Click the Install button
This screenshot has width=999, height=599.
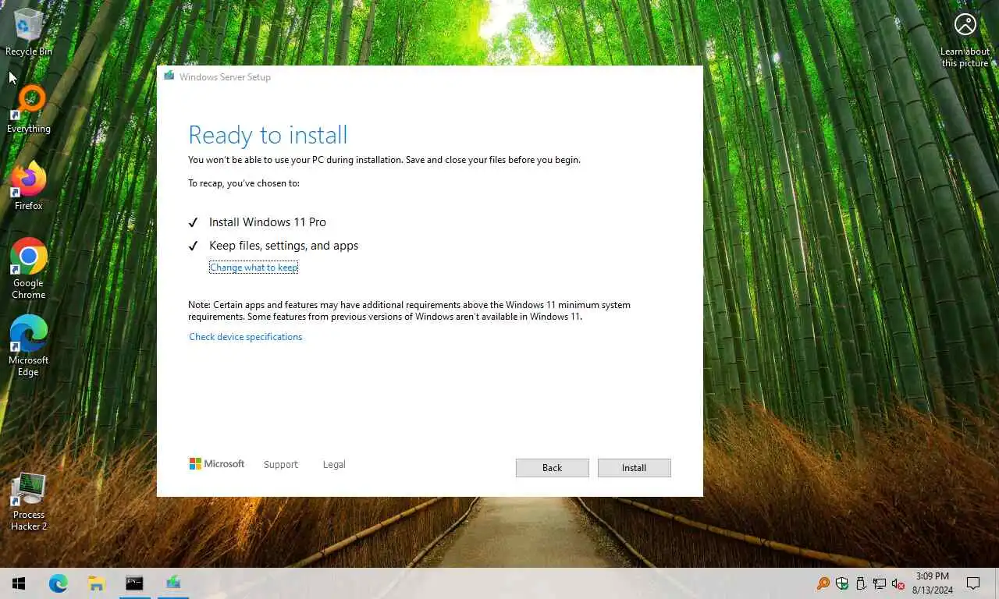click(x=634, y=468)
